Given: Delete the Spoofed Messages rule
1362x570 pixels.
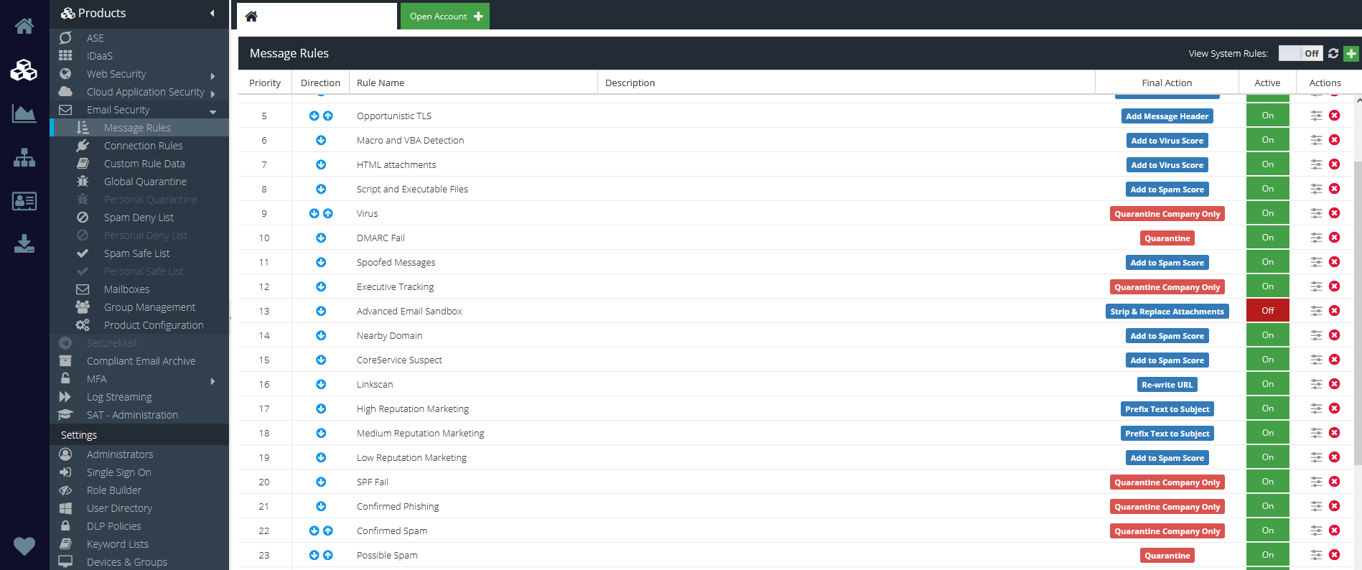Looking at the screenshot, I should click(x=1334, y=262).
